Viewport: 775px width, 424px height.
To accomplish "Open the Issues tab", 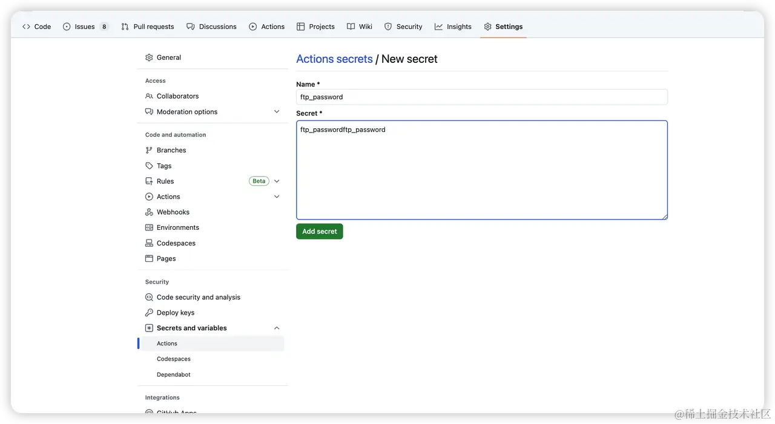I will coord(85,27).
